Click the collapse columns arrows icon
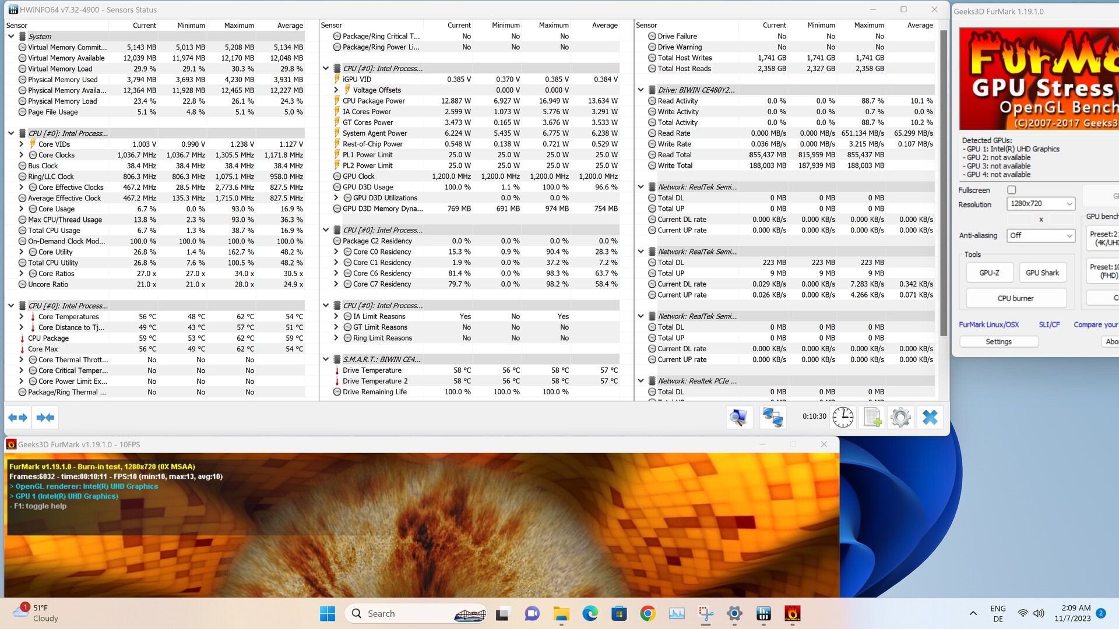Viewport: 1119px width, 629px height. [x=45, y=418]
